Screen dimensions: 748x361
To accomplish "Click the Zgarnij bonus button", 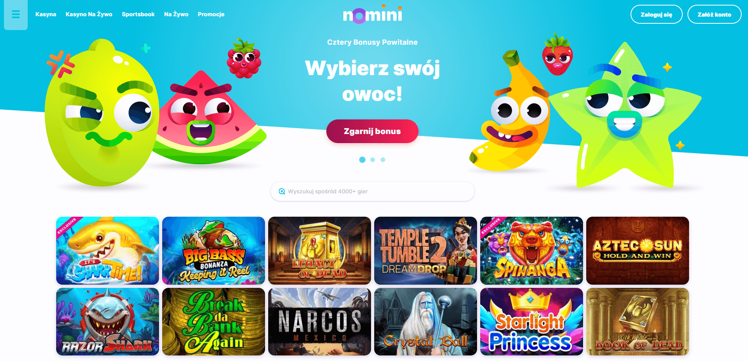I will pyautogui.click(x=372, y=131).
